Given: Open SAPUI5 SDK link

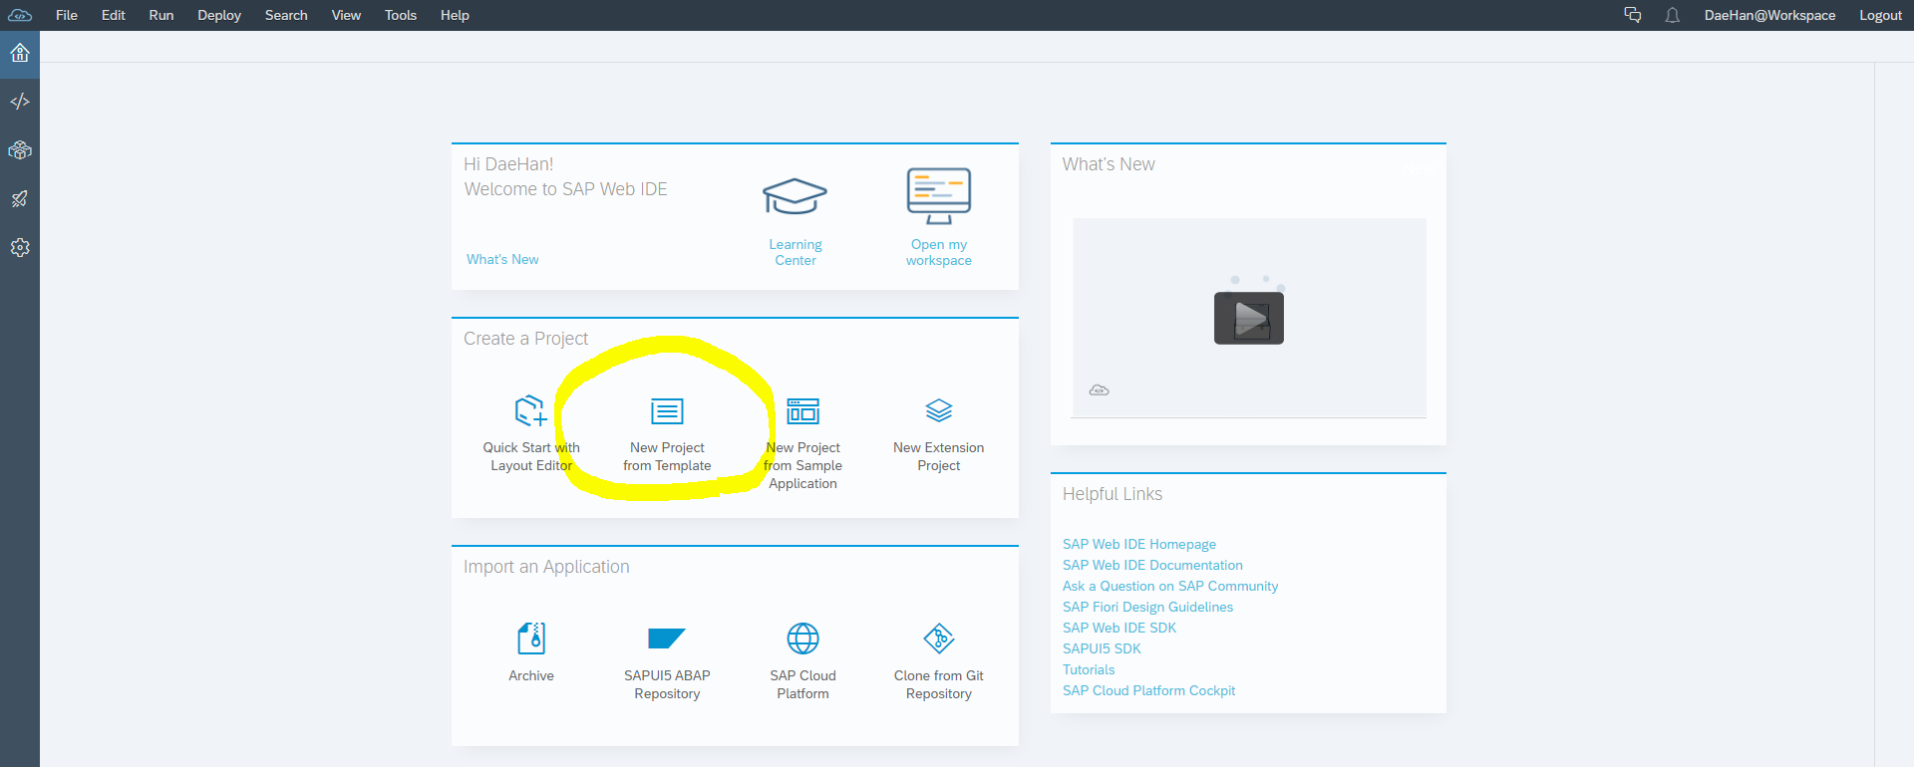Looking at the screenshot, I should (1102, 648).
